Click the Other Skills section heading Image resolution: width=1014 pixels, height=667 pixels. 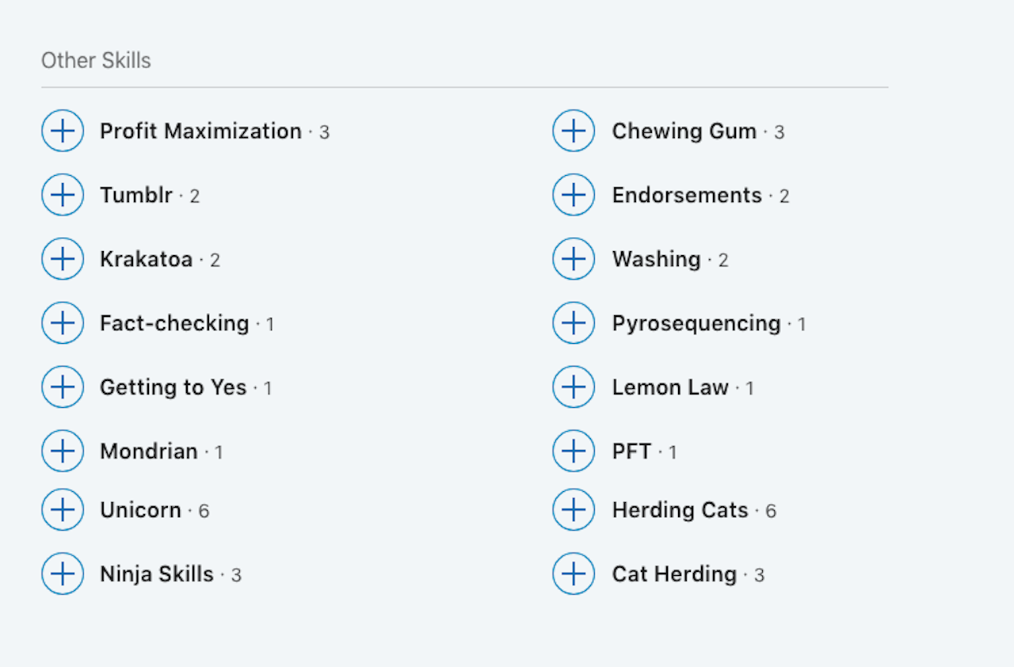tap(96, 61)
